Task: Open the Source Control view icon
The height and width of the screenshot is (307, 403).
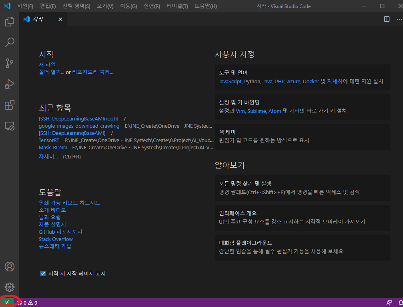Action: [x=10, y=63]
